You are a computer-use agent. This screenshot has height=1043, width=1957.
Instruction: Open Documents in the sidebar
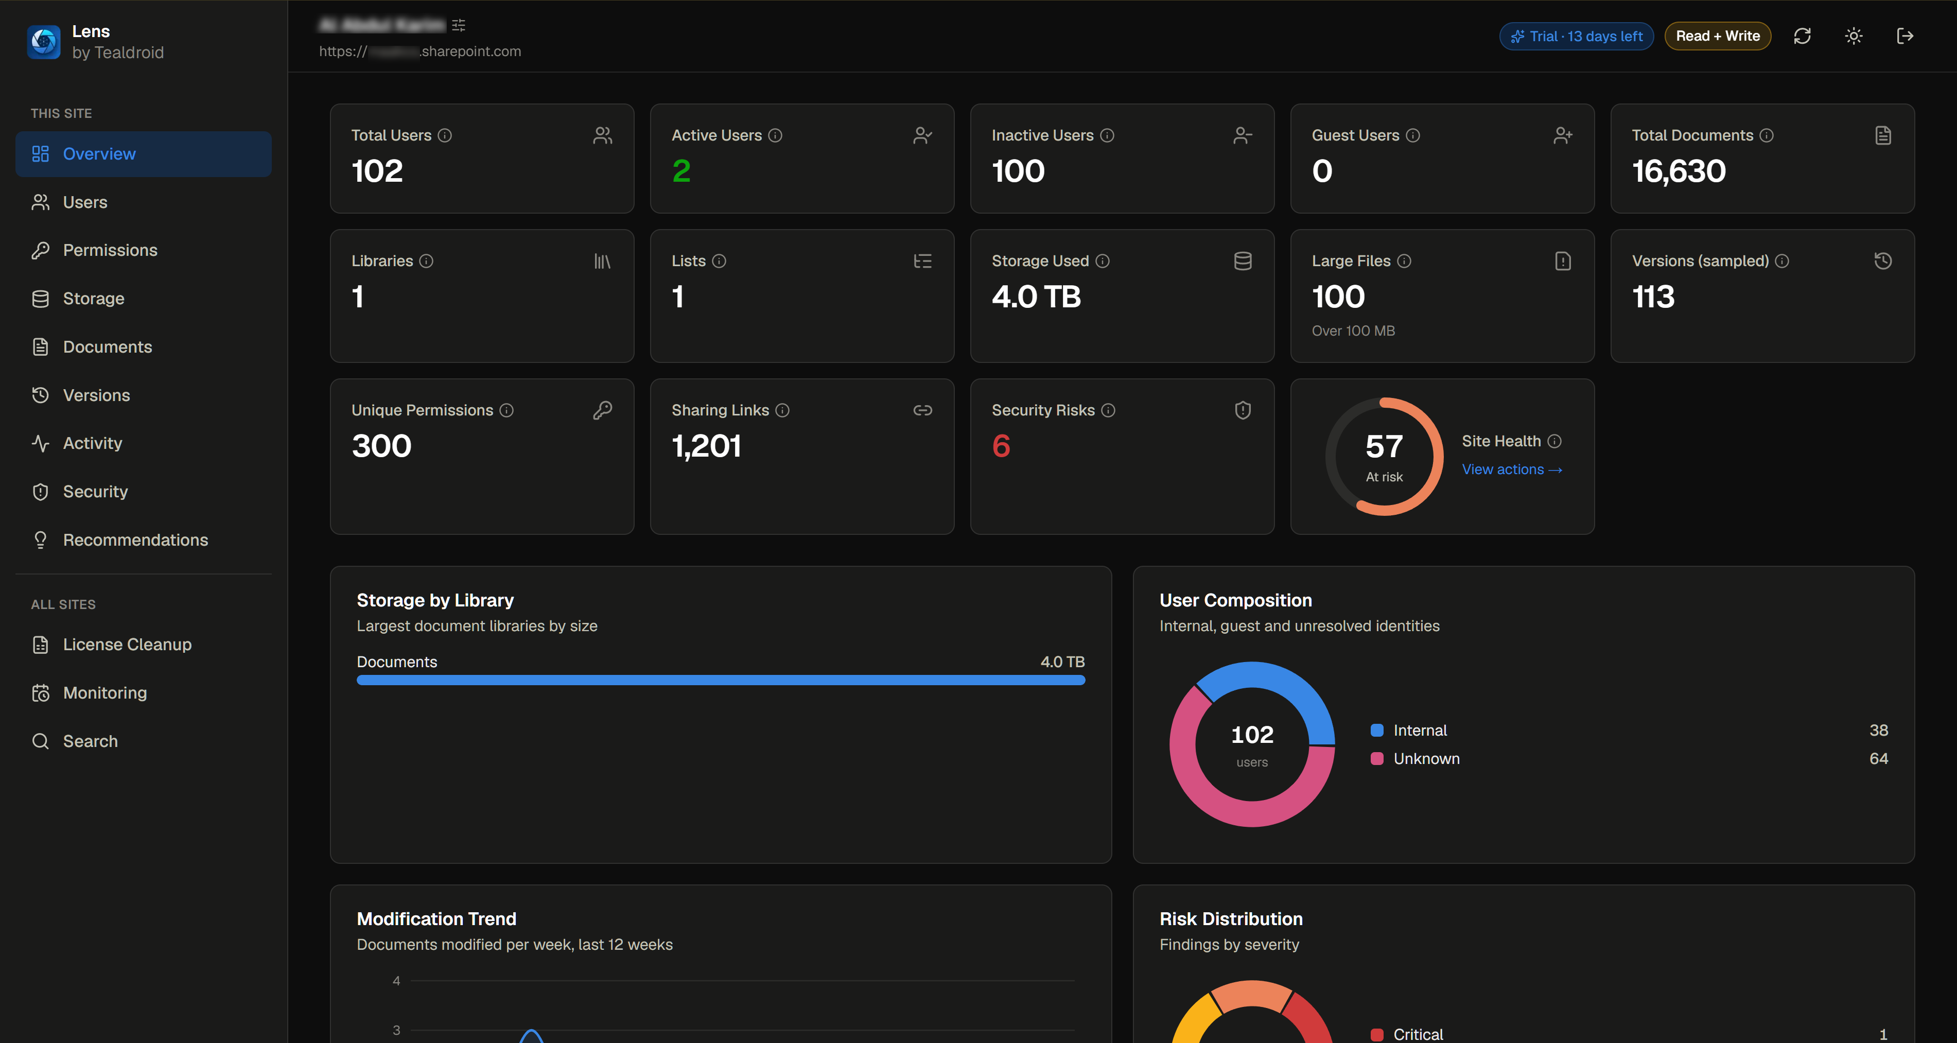click(144, 347)
